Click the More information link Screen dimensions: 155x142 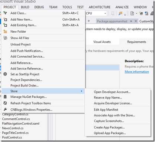point(137,72)
